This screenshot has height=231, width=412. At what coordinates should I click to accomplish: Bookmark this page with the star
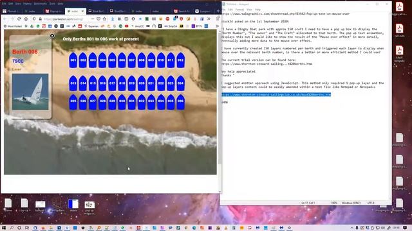104,19
